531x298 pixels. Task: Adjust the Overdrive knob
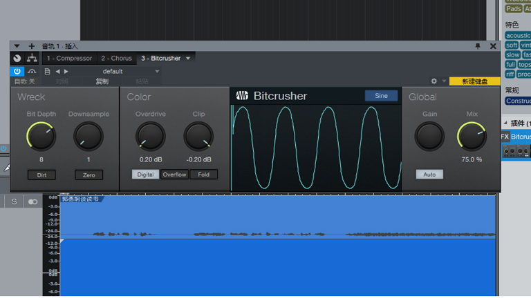point(151,136)
